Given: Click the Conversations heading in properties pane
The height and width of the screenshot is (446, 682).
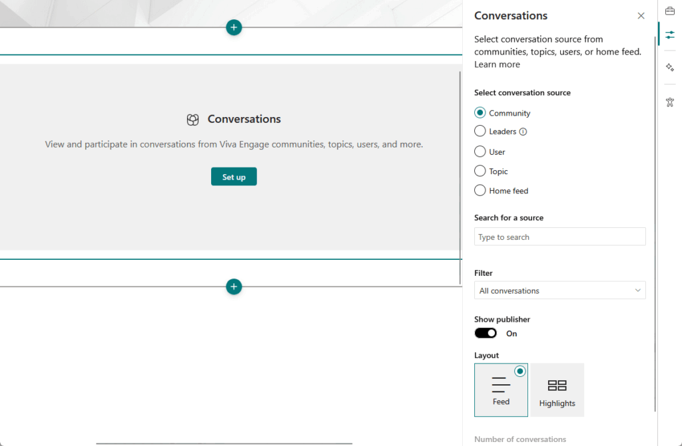Looking at the screenshot, I should pos(511,16).
